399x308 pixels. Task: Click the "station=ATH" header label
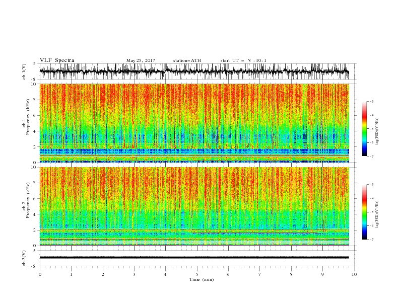187,60
